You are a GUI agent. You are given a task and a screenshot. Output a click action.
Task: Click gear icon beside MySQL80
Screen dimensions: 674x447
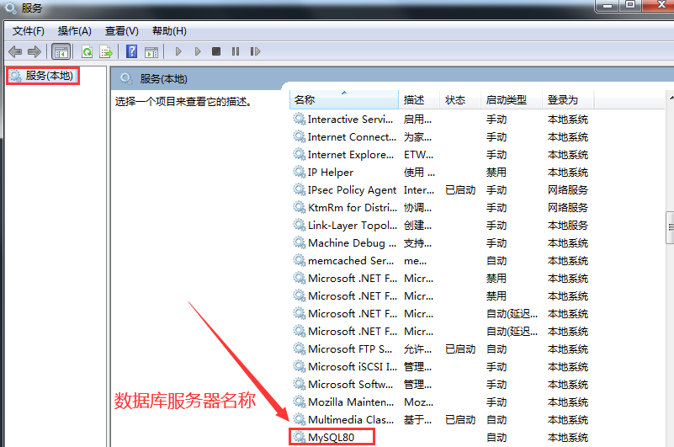tap(300, 437)
